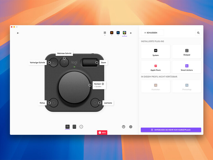Click the scroll roller on the device
The height and width of the screenshot is (160, 213).
[90, 62]
